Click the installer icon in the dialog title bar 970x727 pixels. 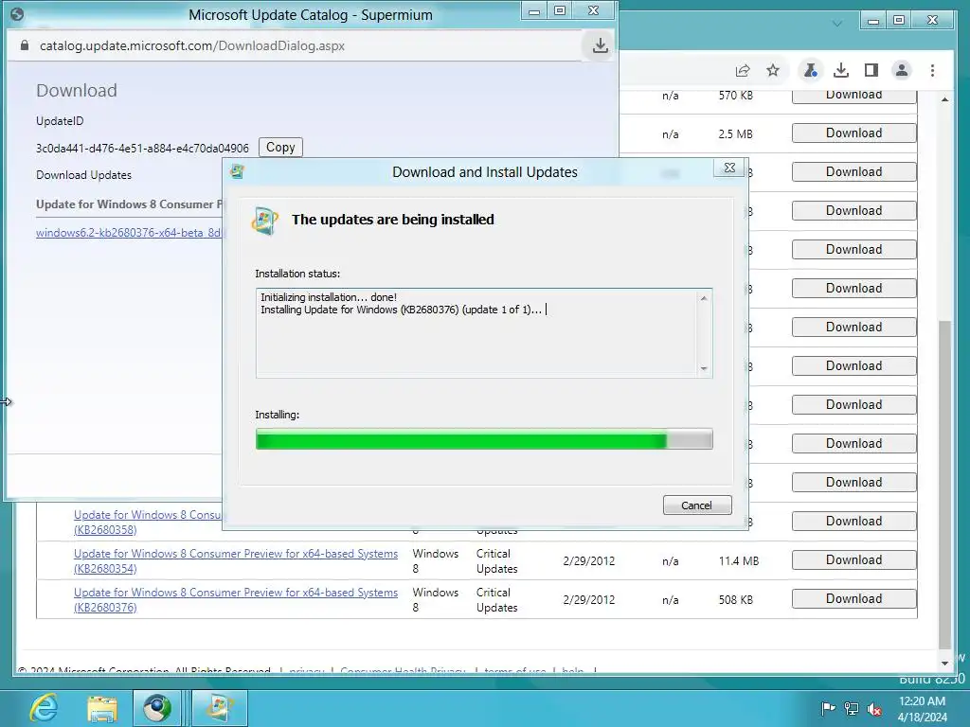pyautogui.click(x=237, y=172)
